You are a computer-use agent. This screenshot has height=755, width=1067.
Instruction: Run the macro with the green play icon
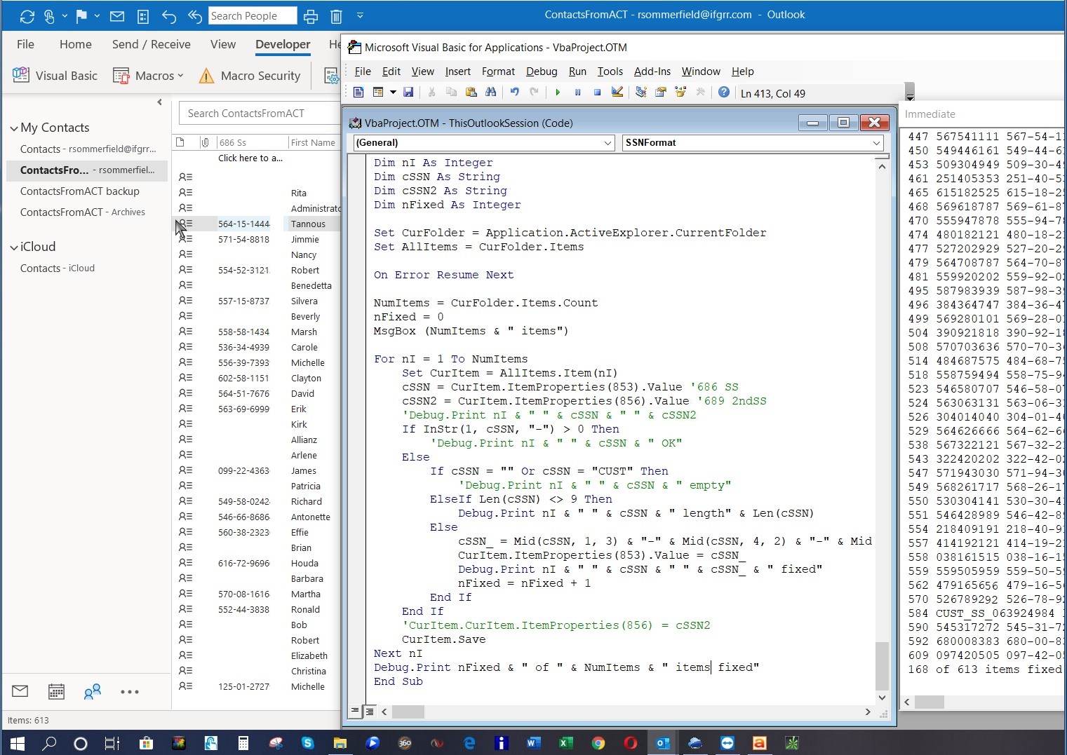point(558,92)
